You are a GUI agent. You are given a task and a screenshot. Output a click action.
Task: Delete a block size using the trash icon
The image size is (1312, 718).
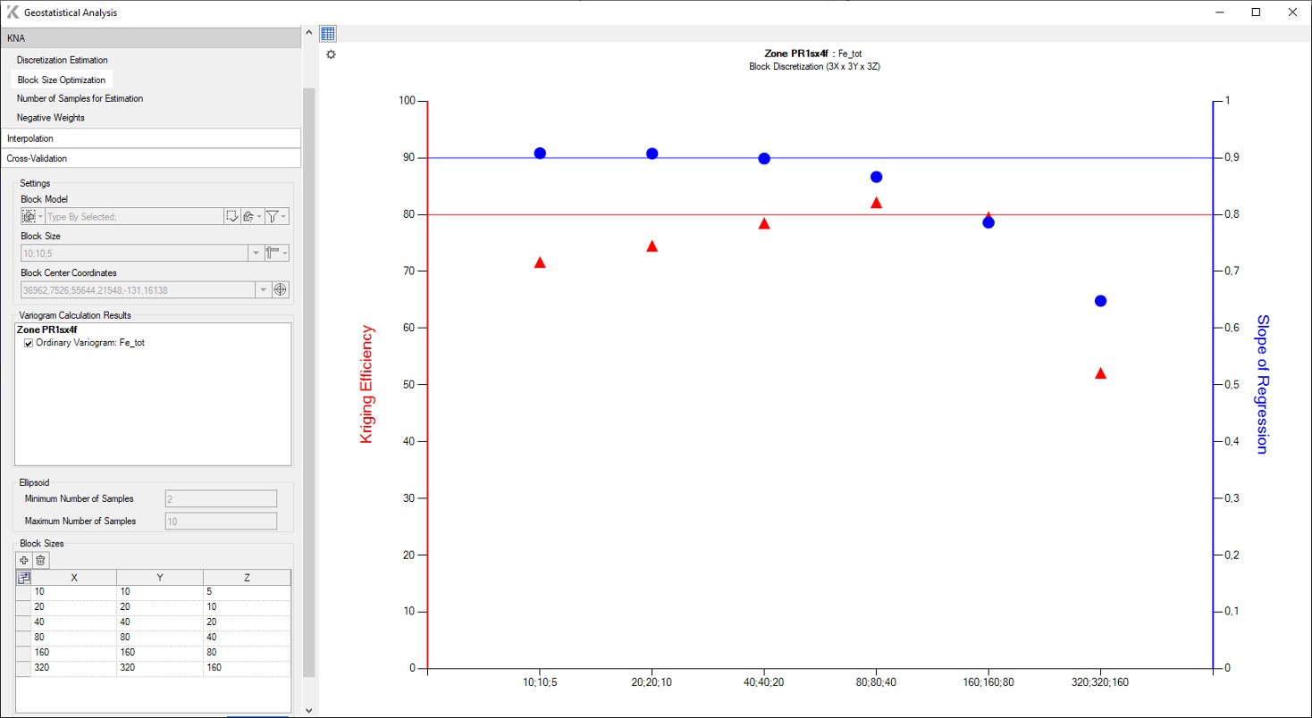39,559
